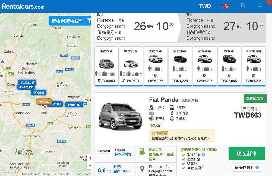The height and width of the screenshot is (176, 272).
Task: Click the TWD663 price per day
Action: pyautogui.click(x=248, y=115)
